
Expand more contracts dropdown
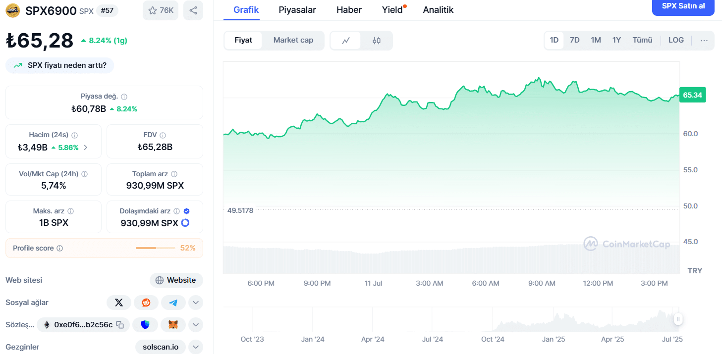[x=196, y=325]
